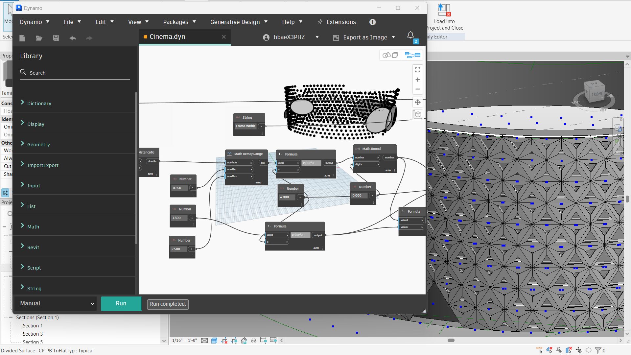
Task: Toggle temporary hide/isolate glasses icon
Action: (254, 341)
